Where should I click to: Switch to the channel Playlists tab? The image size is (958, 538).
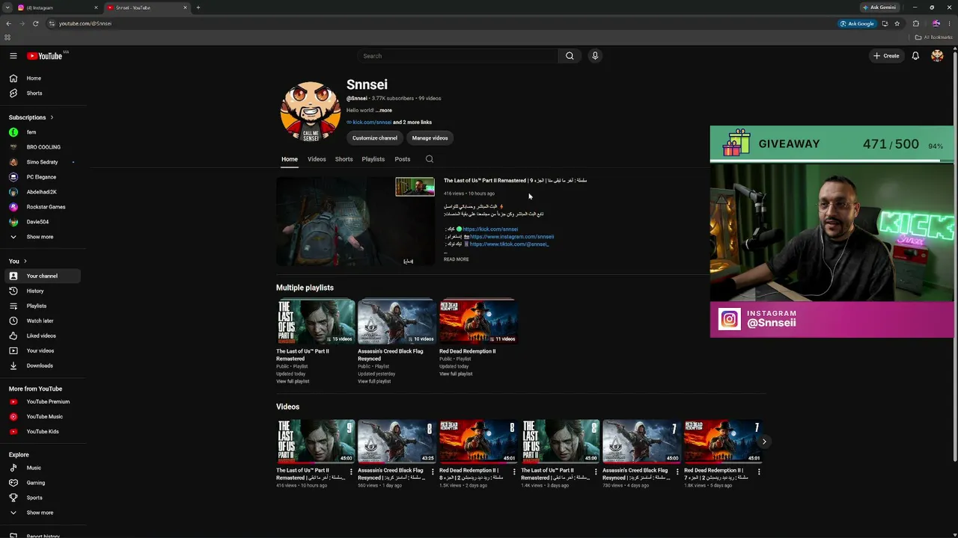373,159
